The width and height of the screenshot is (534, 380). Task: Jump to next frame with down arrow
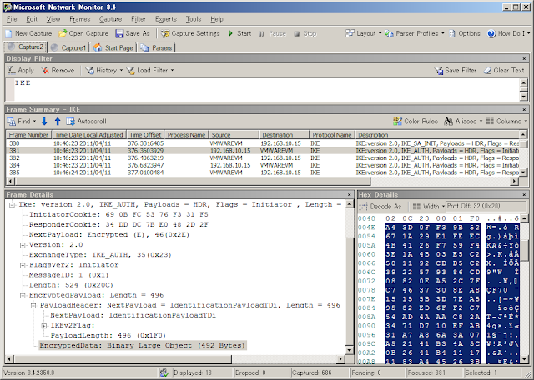tap(44, 122)
